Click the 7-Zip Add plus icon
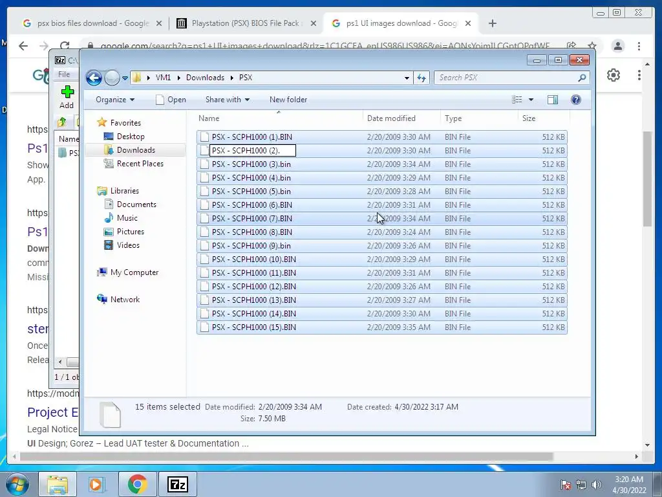 [67, 92]
